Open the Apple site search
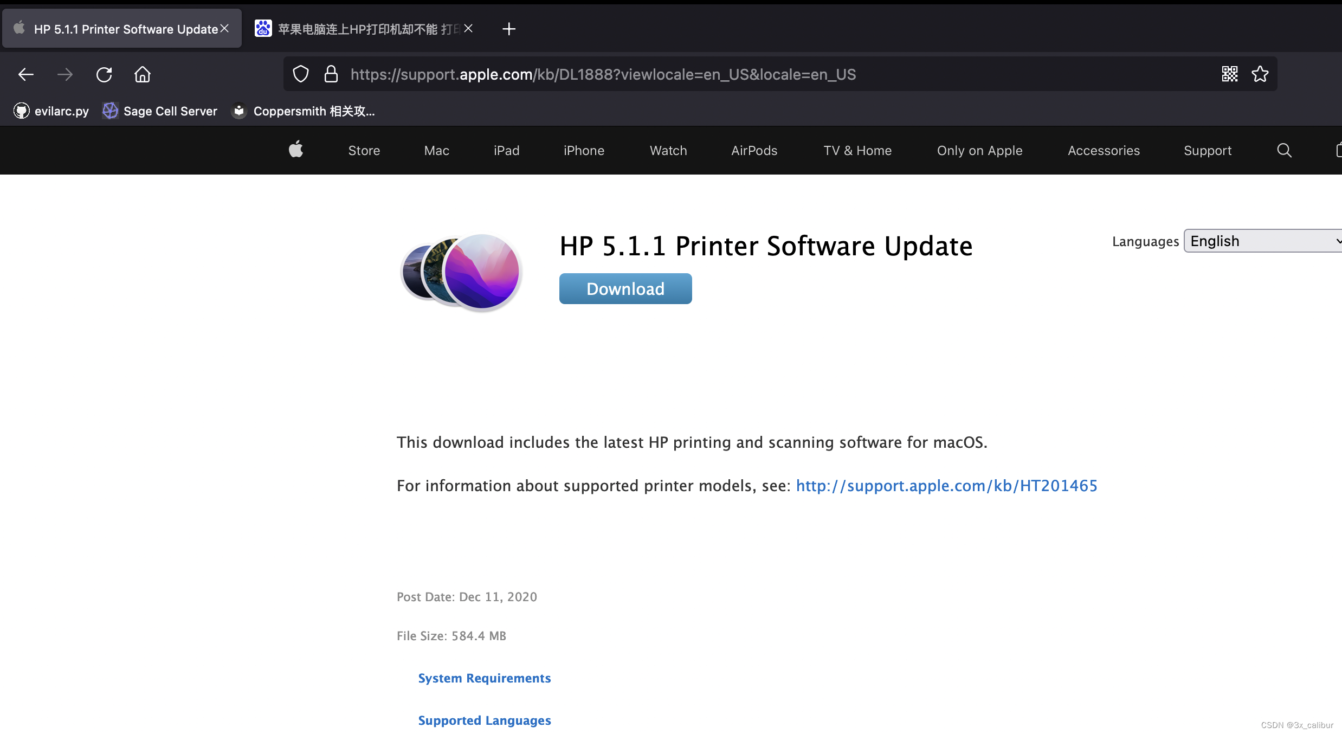1342x734 pixels. (x=1285, y=150)
